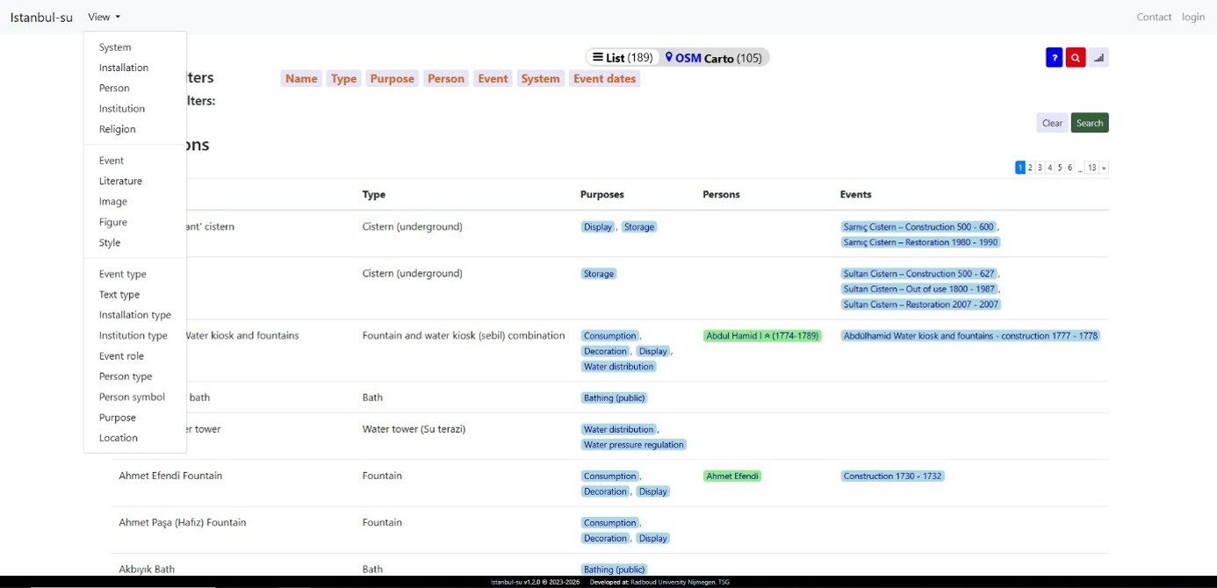1217x588 pixels.
Task: Open Person symbol from the View menu
Action: (132, 397)
